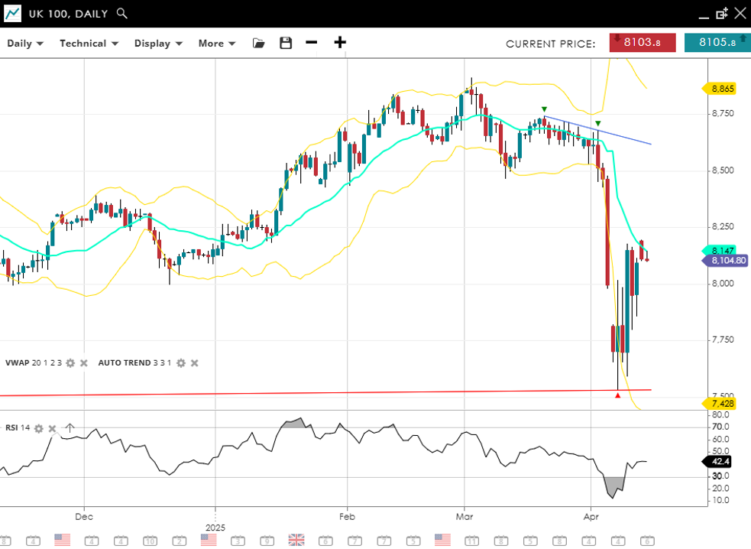Open RSI indicator settings gear

click(38, 428)
